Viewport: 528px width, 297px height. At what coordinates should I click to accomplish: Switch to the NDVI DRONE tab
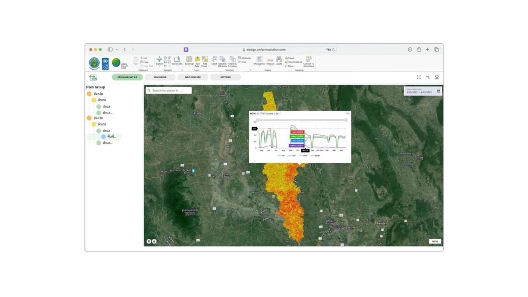(x=160, y=77)
